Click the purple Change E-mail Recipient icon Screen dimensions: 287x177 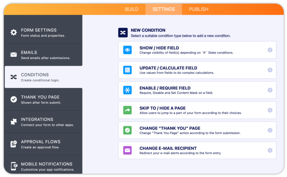click(128, 150)
